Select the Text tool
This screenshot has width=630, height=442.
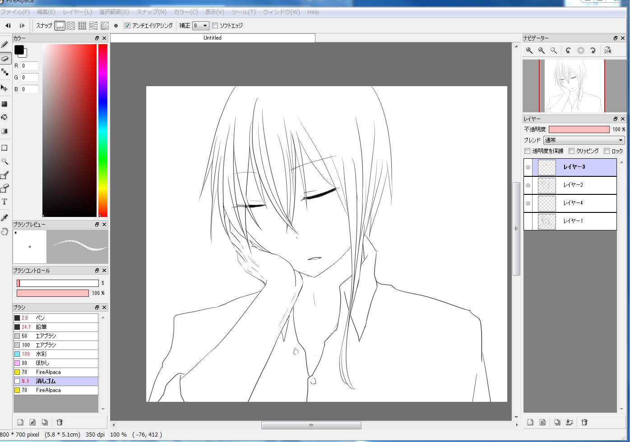5,202
